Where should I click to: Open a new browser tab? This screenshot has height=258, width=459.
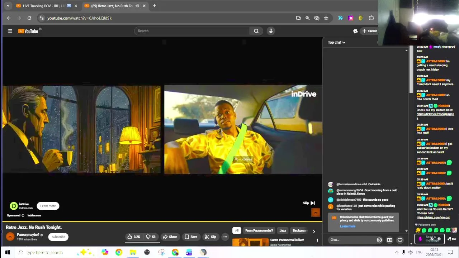pyautogui.click(x=154, y=6)
